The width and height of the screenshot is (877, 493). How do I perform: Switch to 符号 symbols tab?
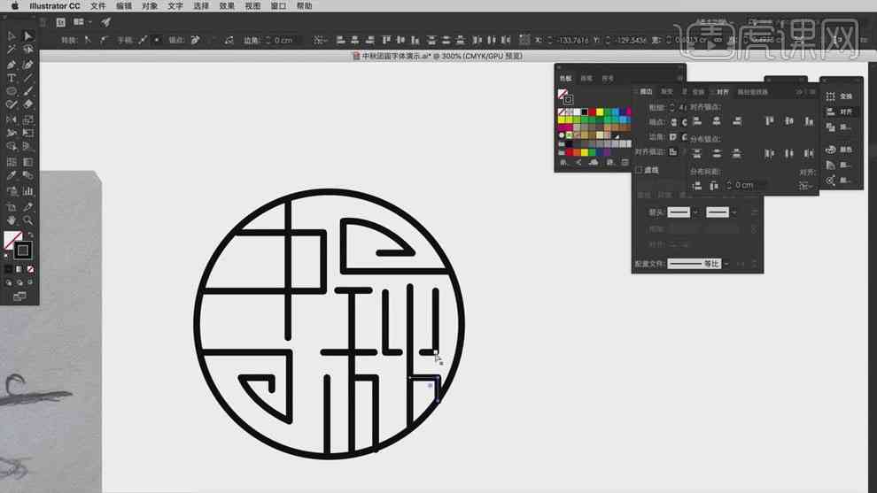pos(608,78)
